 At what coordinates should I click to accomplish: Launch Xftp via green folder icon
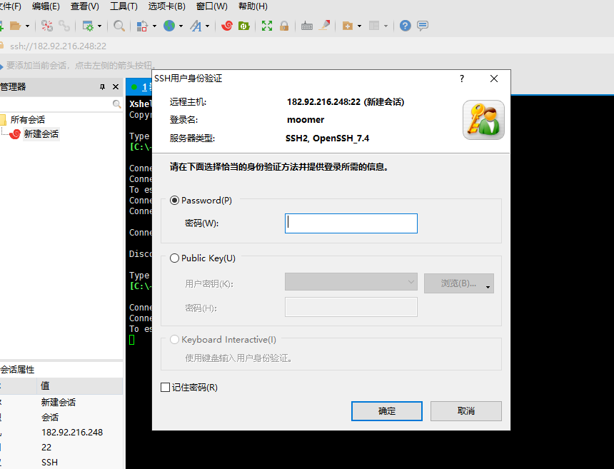pyautogui.click(x=243, y=26)
